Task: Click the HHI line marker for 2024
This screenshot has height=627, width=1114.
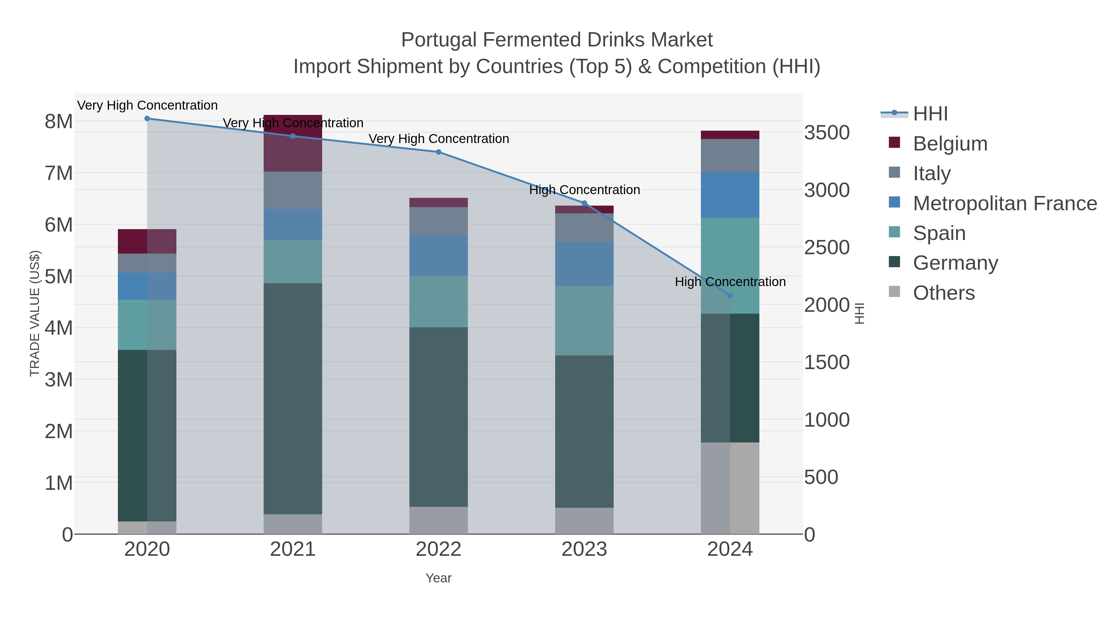Action: 730,296
